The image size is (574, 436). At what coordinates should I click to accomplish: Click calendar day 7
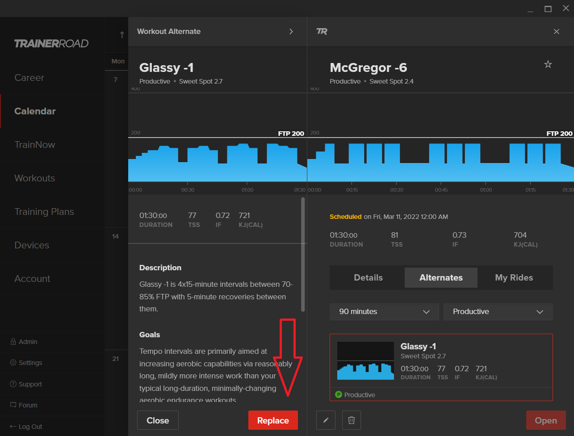(x=115, y=80)
